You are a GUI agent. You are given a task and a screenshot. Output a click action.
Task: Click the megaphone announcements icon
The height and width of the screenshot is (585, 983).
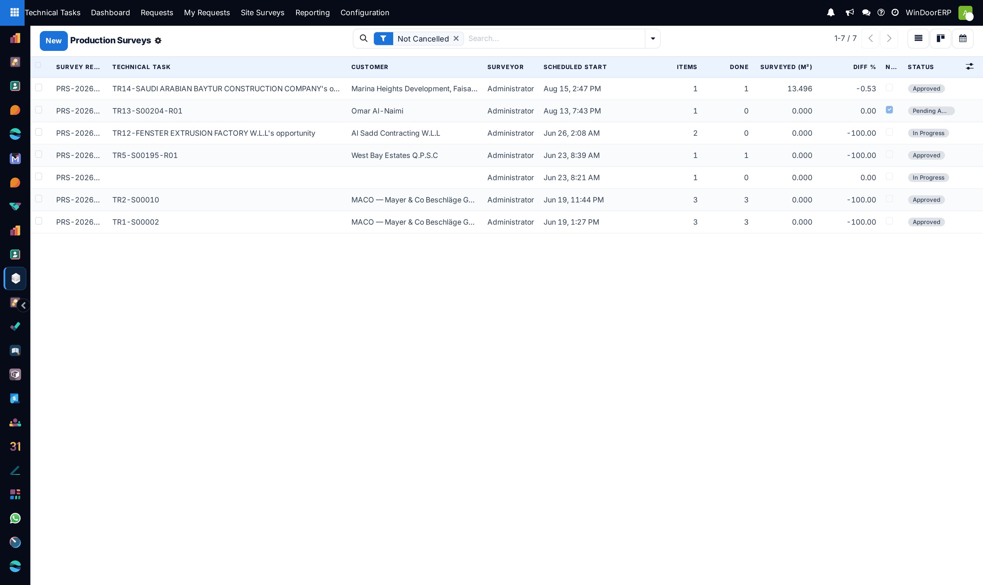850,13
